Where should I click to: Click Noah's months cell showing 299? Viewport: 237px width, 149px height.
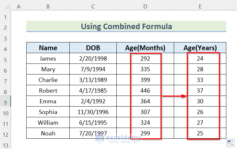(145, 133)
